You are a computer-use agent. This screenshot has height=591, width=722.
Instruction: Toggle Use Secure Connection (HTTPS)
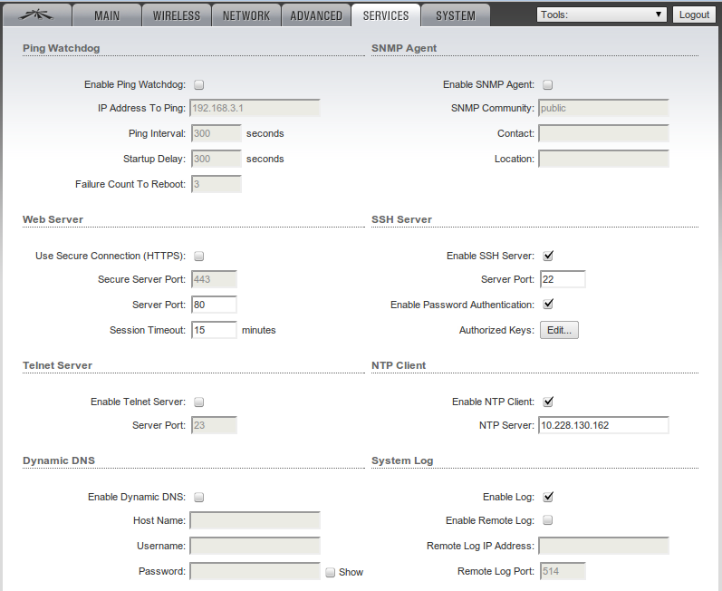click(x=199, y=257)
